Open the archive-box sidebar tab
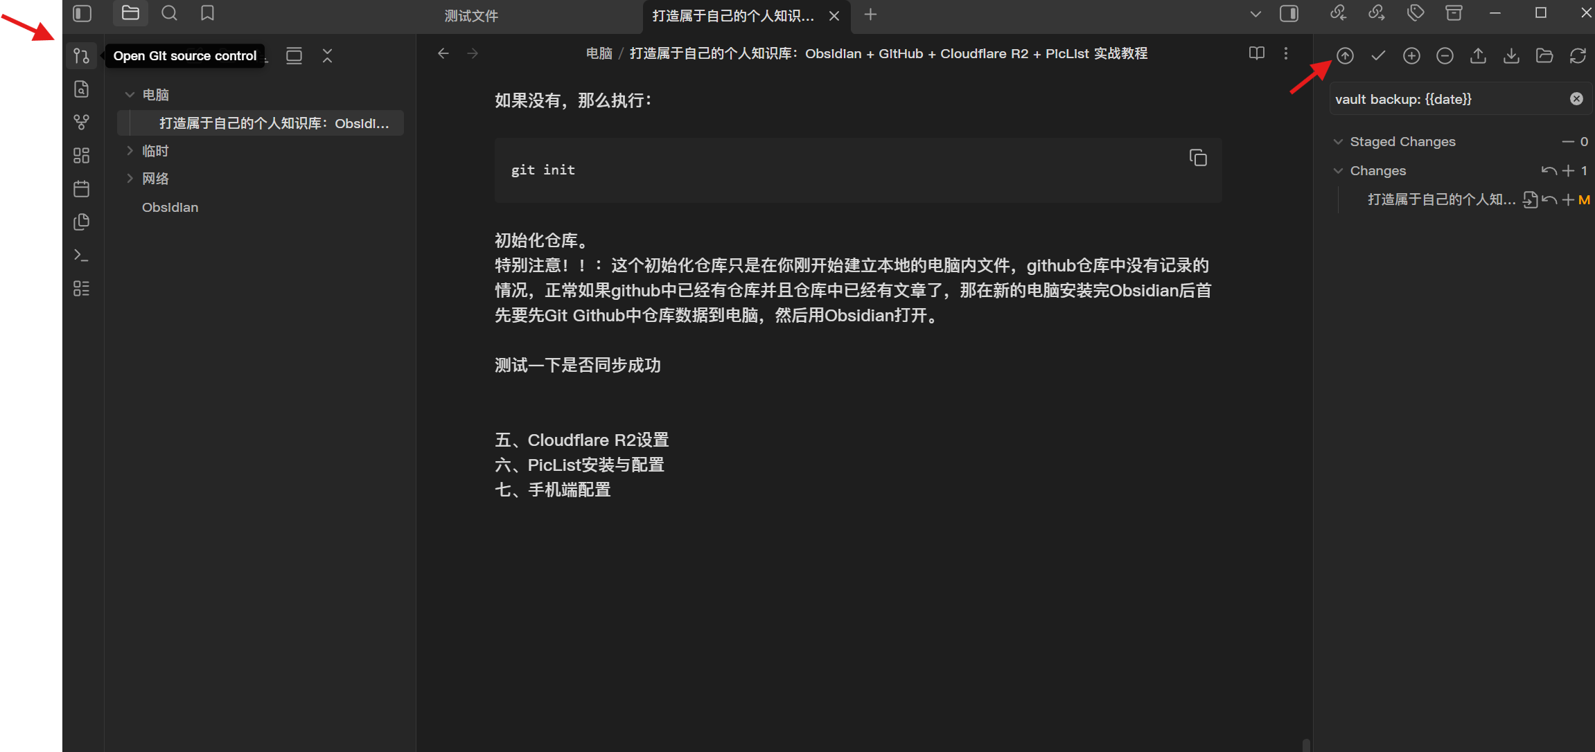 1454,13
